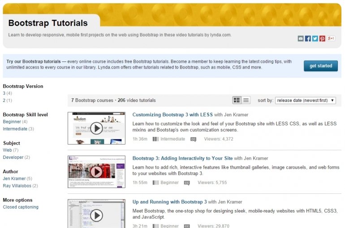This screenshot has width=345, height=228.
Task: Share page via email icon
Action: coord(301,39)
